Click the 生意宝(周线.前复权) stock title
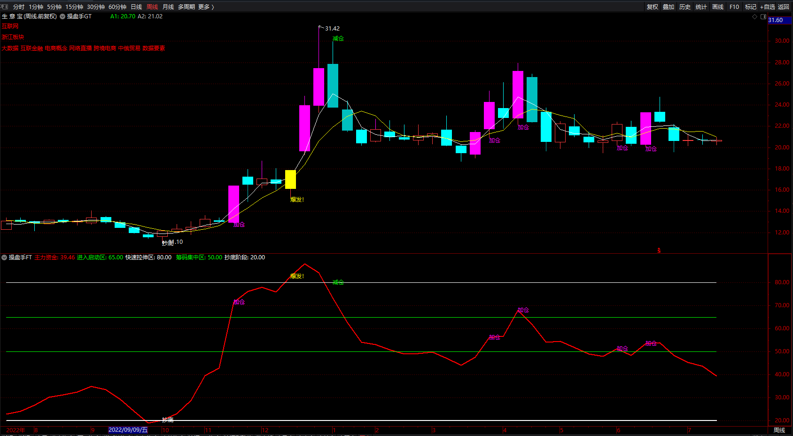 point(29,16)
